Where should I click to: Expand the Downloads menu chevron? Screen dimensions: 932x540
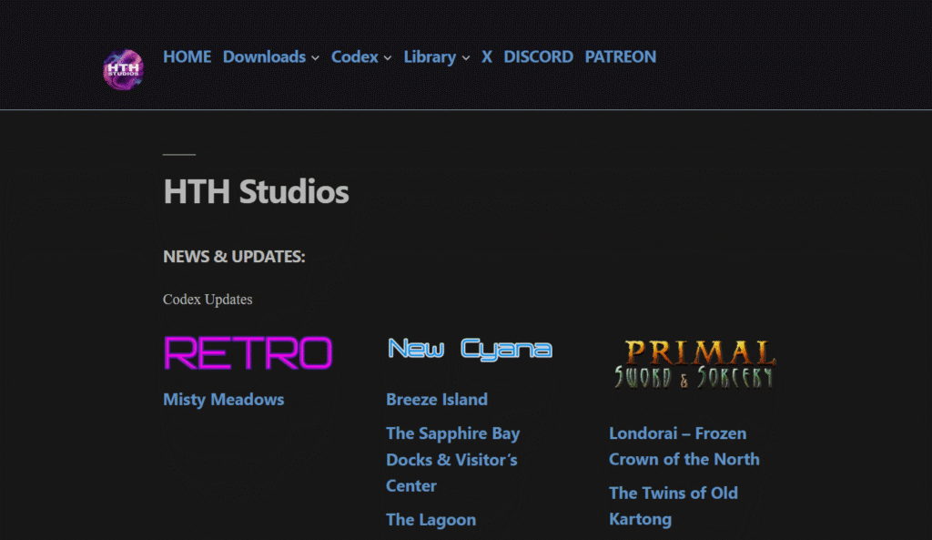[315, 58]
